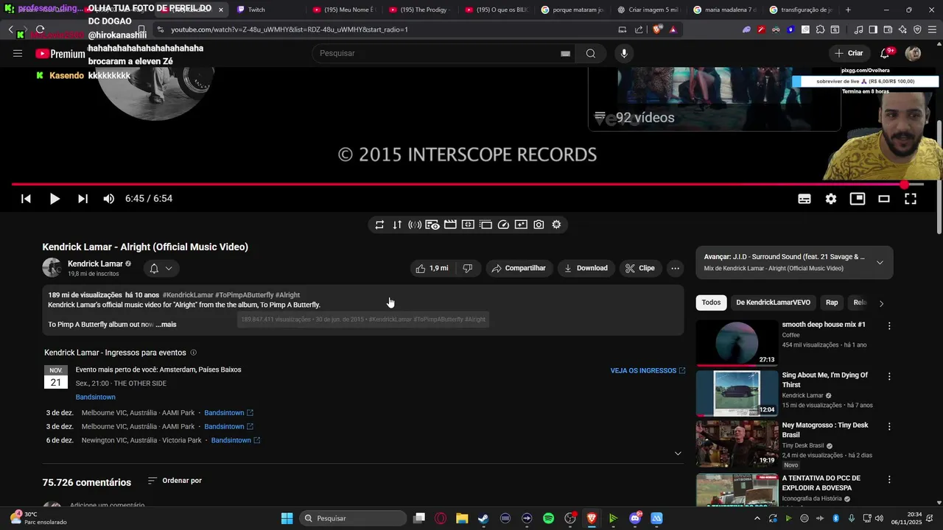Open the Ordenar por sort dropdown
The height and width of the screenshot is (530, 943).
pos(175,481)
